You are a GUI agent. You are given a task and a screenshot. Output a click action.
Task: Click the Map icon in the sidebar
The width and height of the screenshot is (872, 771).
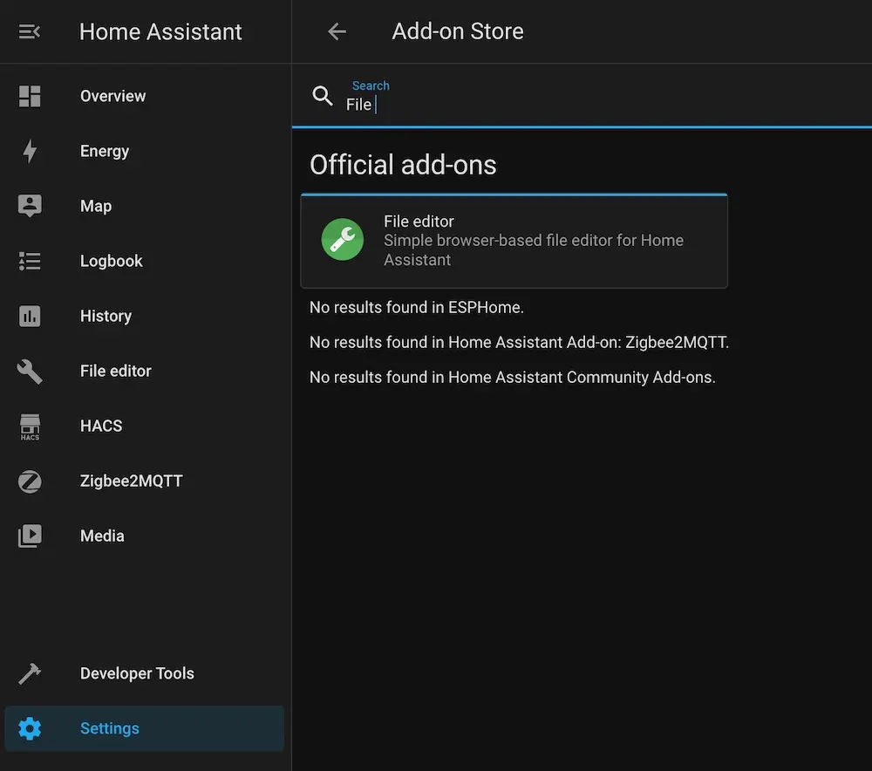pos(30,206)
